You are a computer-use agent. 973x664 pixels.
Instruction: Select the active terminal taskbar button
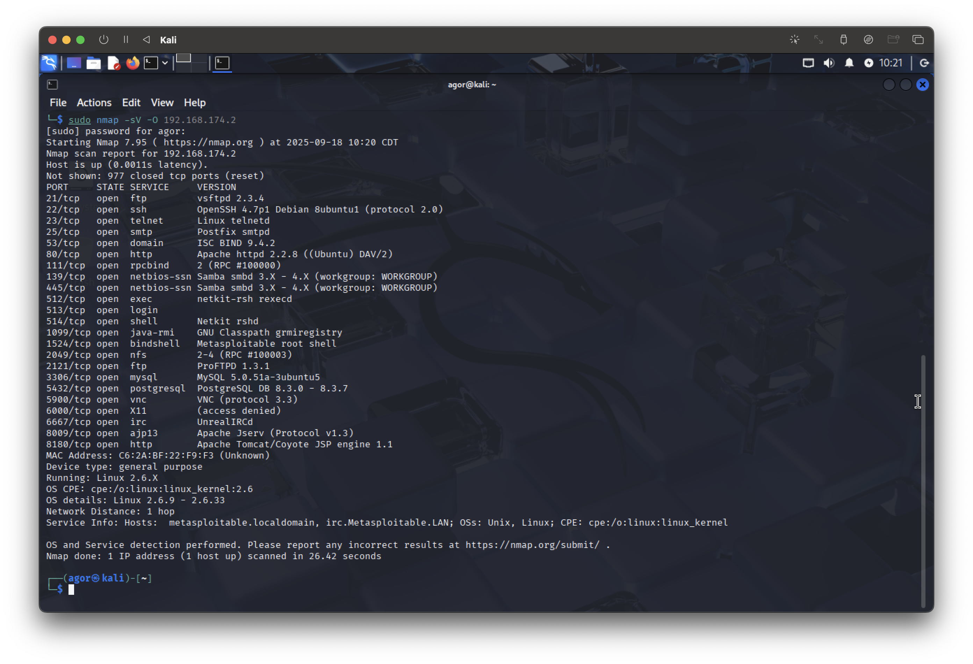pyautogui.click(x=222, y=63)
